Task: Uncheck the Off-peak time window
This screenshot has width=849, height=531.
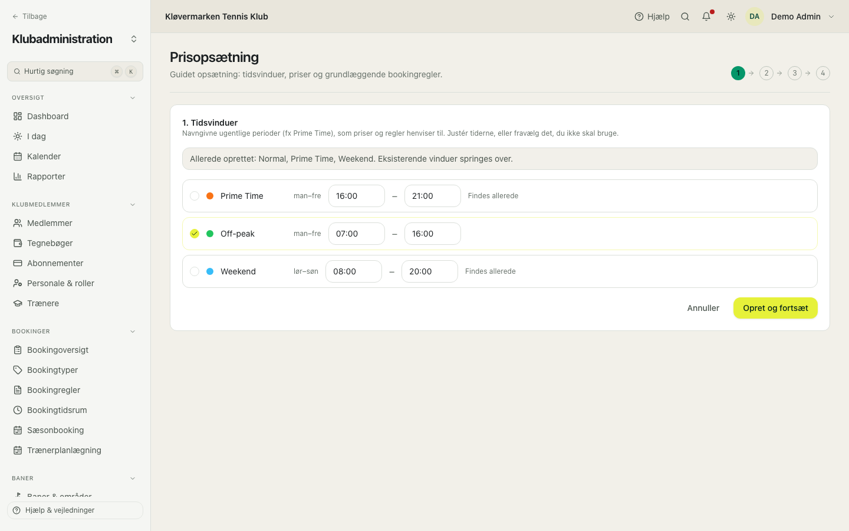Action: pos(195,234)
